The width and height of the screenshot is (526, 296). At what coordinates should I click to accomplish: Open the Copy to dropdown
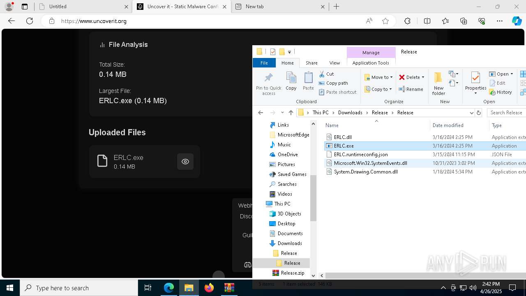coord(378,89)
